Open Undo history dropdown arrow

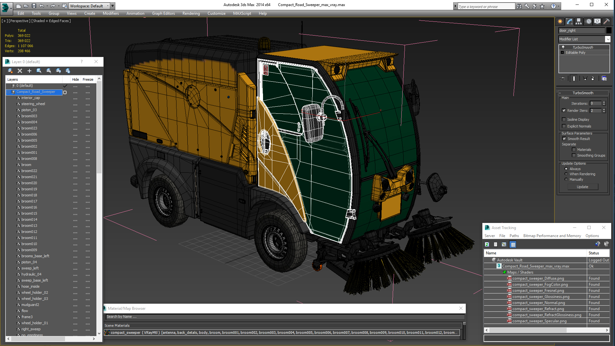(x=47, y=6)
